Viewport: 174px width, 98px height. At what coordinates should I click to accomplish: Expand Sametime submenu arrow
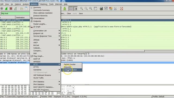point(59,70)
